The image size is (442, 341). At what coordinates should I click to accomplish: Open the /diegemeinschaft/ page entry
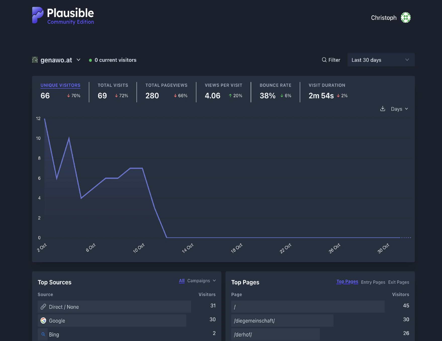(x=254, y=320)
